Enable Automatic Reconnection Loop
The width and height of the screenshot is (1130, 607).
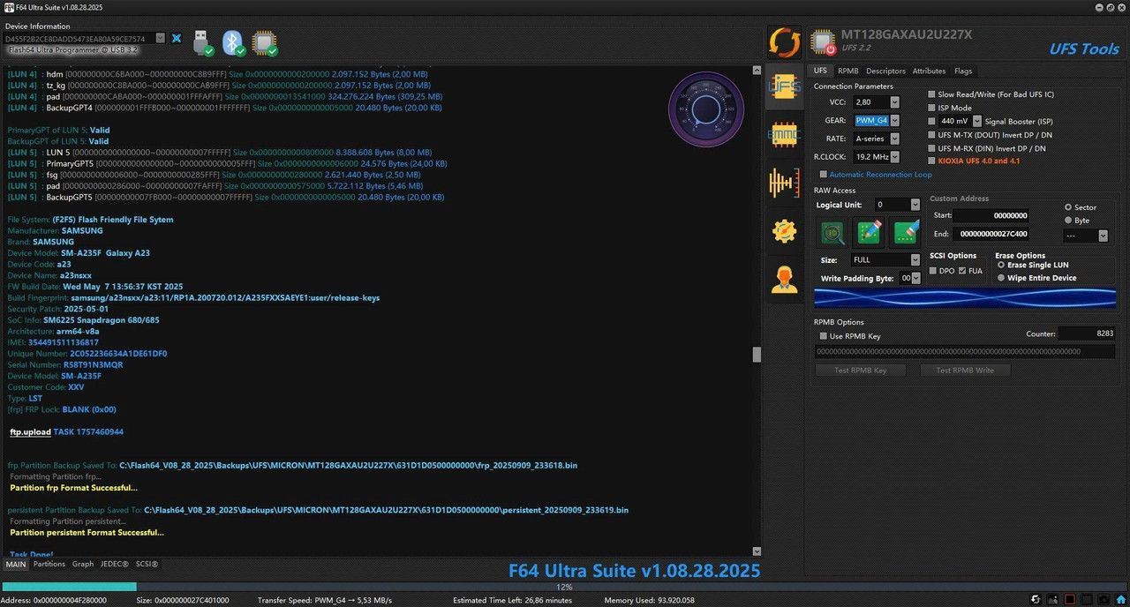(824, 175)
